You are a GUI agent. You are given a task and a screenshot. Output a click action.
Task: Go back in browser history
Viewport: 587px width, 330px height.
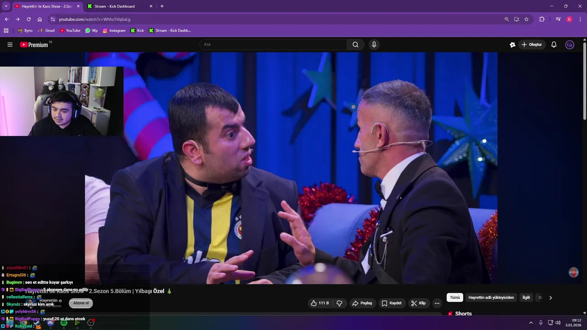(x=6, y=19)
